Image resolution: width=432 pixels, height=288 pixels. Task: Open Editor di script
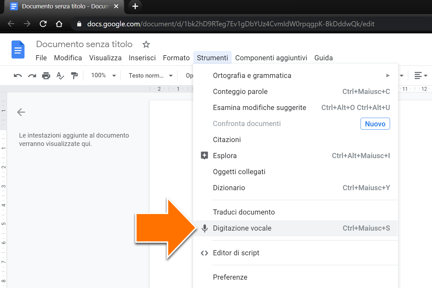pyautogui.click(x=295, y=253)
